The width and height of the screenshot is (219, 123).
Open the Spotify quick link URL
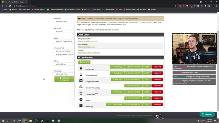[x=89, y=53]
